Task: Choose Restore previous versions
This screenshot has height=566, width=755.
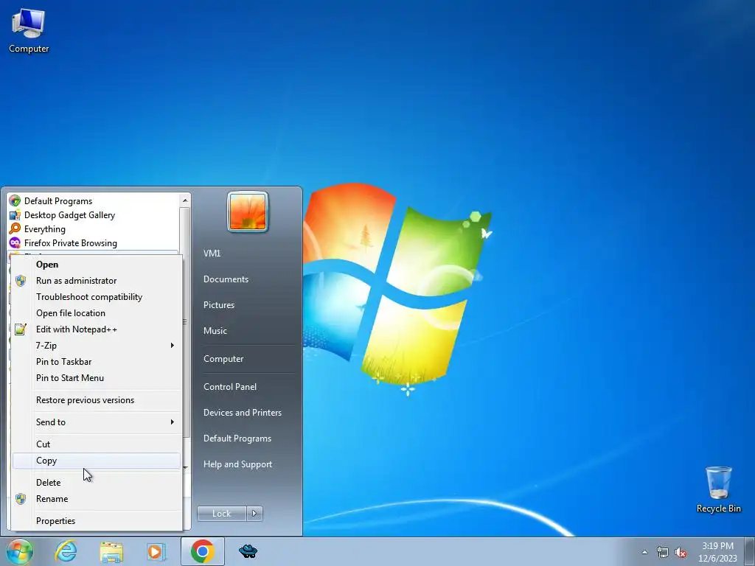Action: 97,400
